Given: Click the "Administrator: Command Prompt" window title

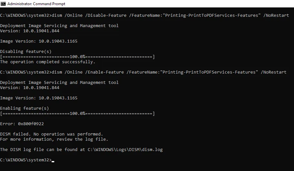Looking at the screenshot, I should coord(36,4).
